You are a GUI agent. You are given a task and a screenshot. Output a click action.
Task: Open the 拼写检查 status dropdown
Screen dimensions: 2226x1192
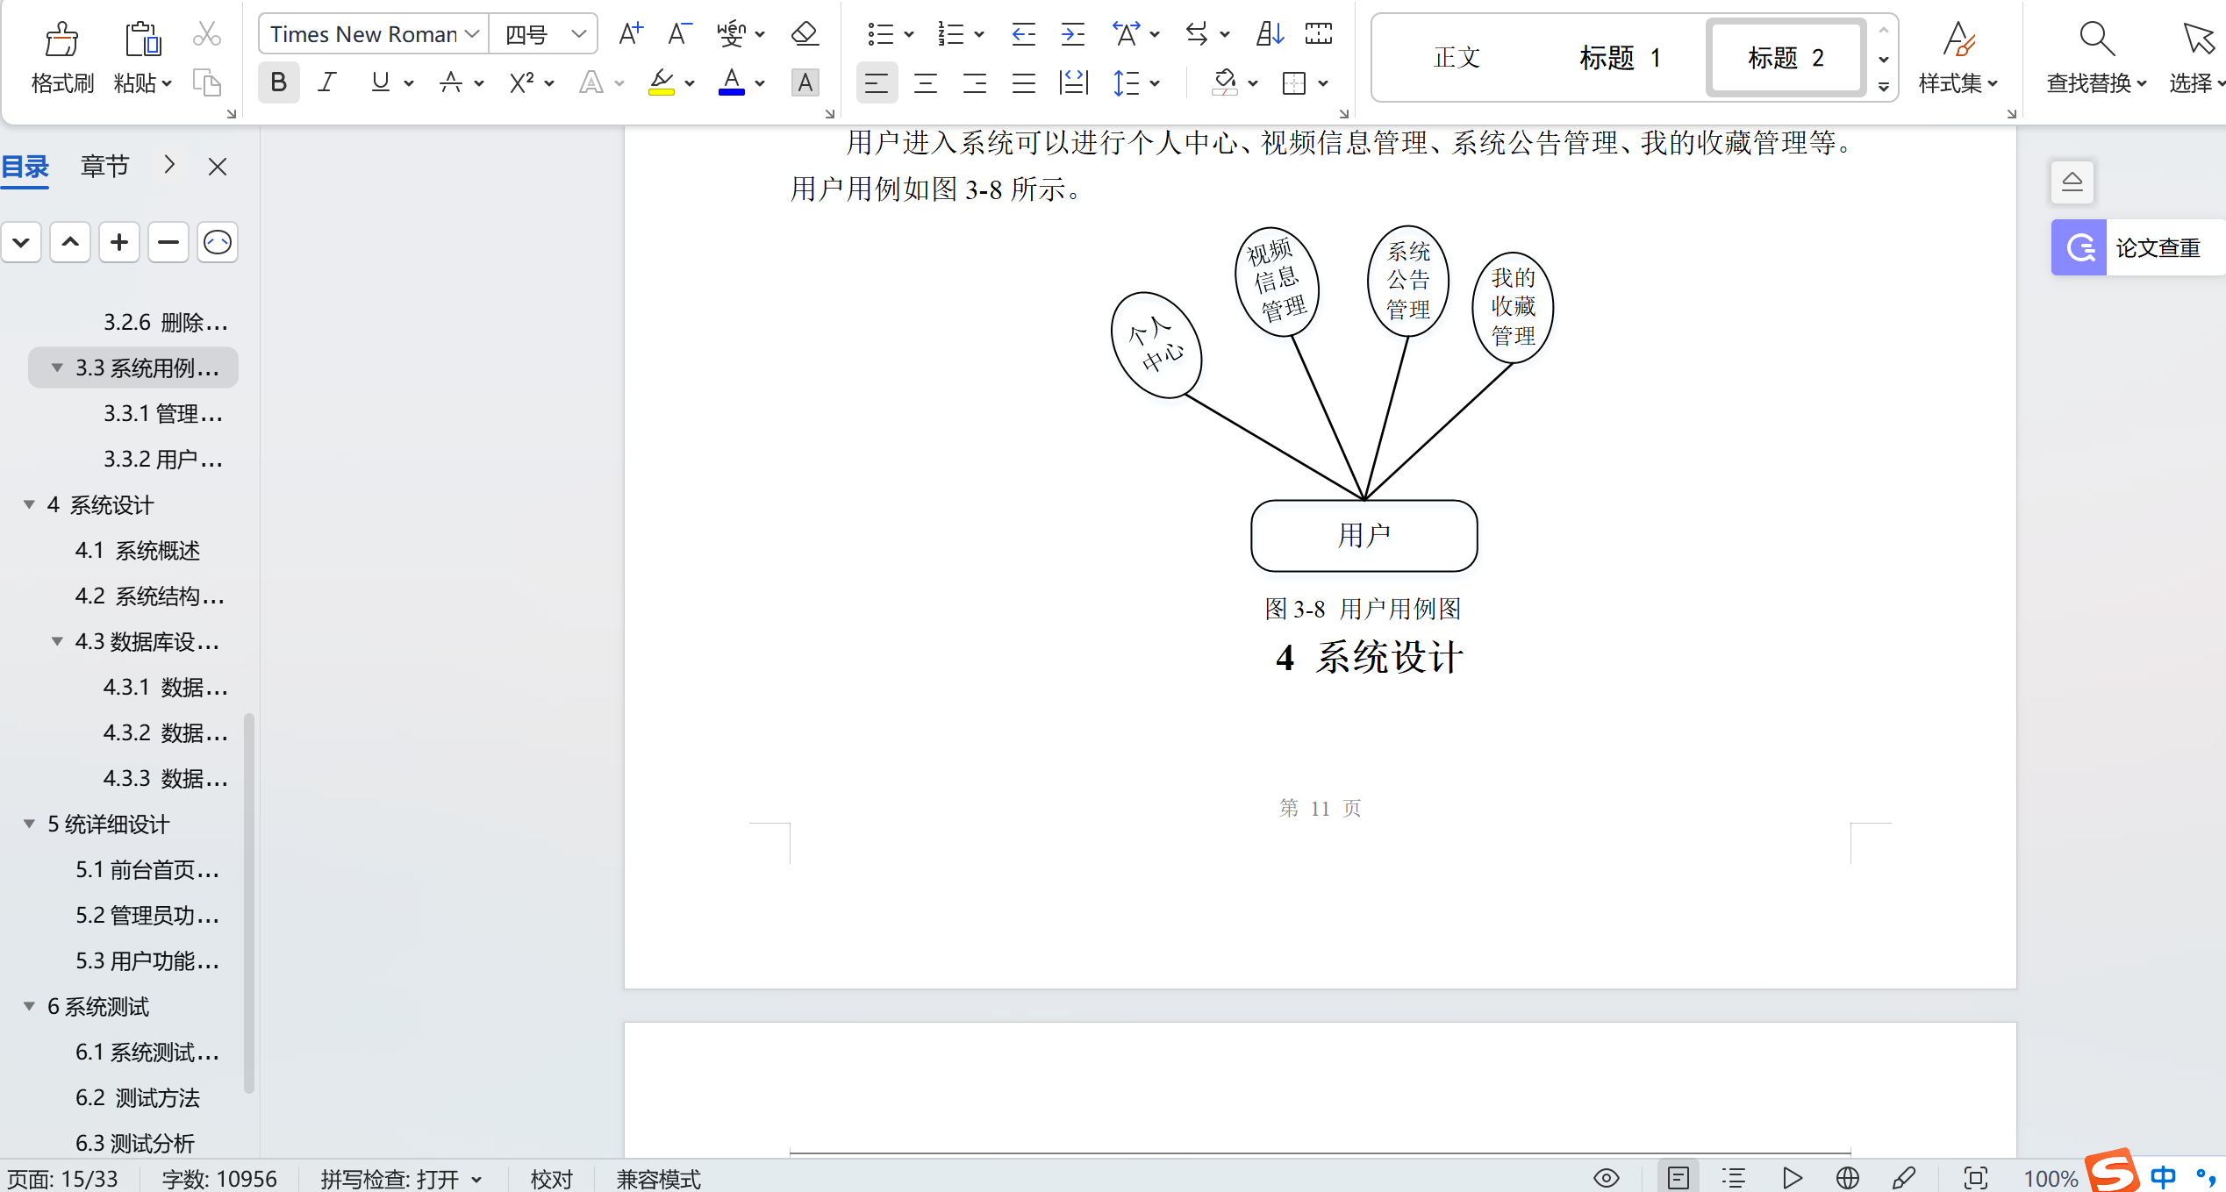[x=476, y=1180]
